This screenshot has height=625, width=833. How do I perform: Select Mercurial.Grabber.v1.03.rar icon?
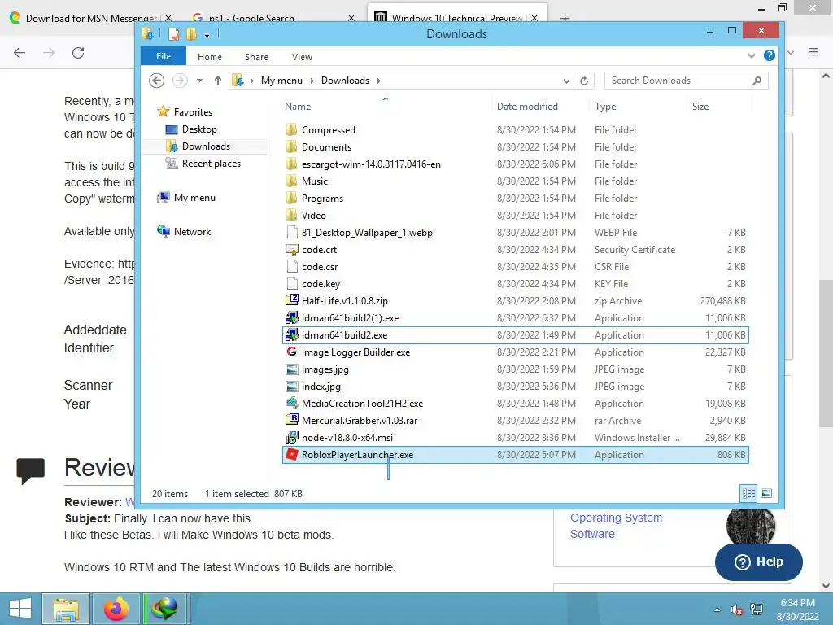[292, 420]
